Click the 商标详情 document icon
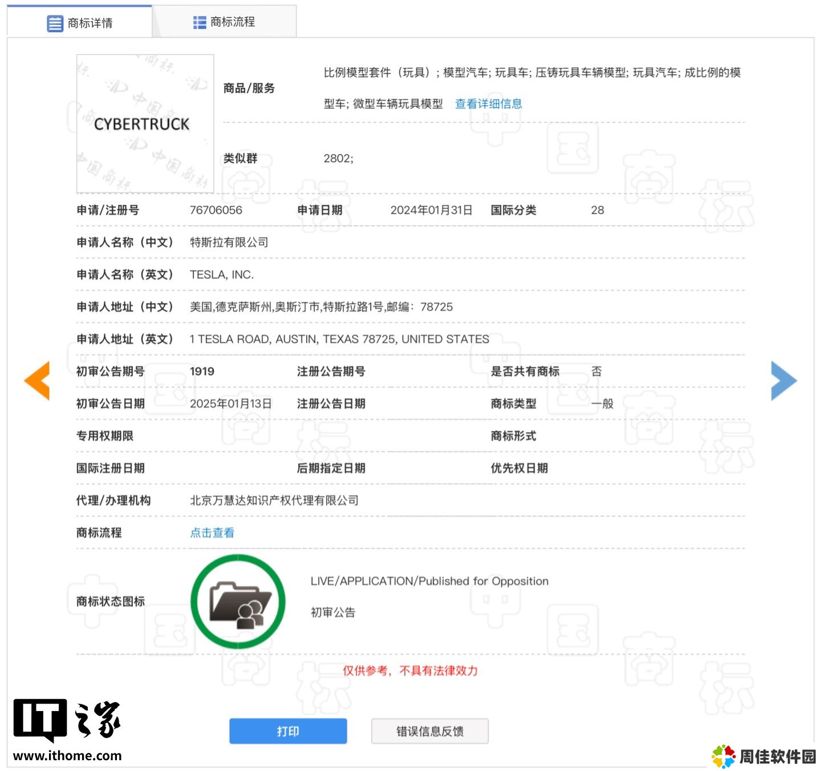The width and height of the screenshot is (821, 771). coord(55,23)
